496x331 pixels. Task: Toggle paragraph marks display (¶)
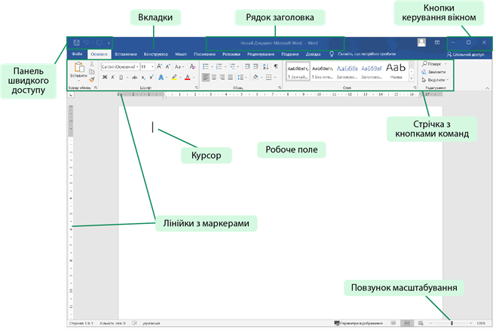click(x=277, y=66)
